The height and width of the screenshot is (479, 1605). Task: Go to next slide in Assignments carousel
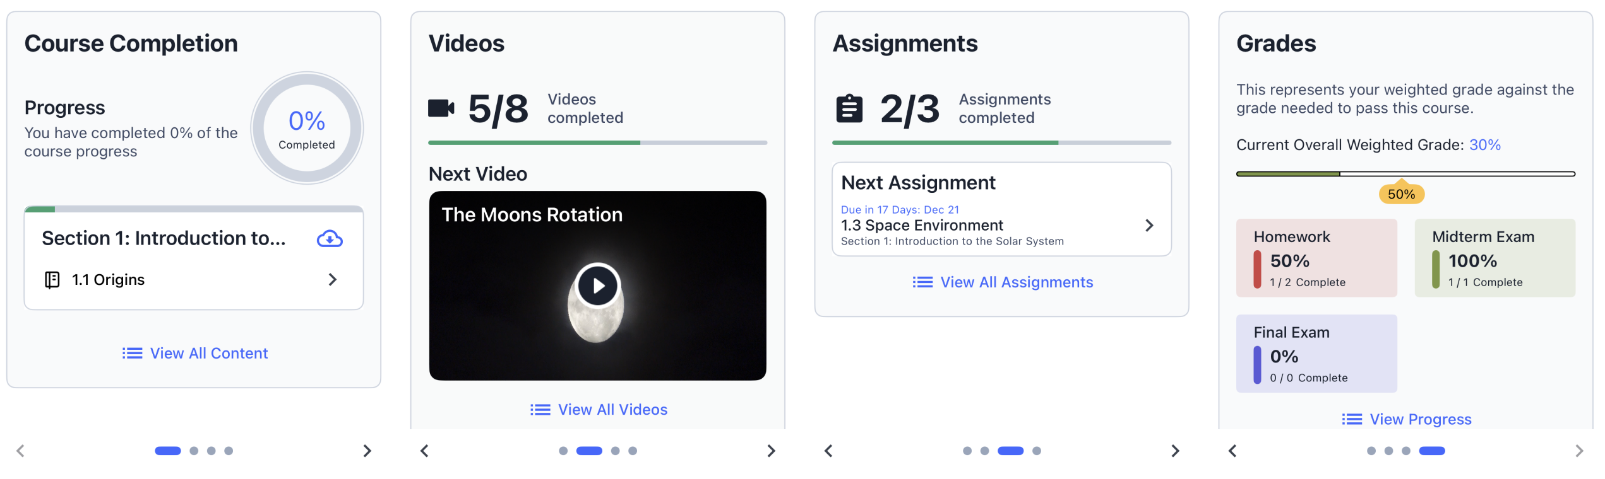1174,451
